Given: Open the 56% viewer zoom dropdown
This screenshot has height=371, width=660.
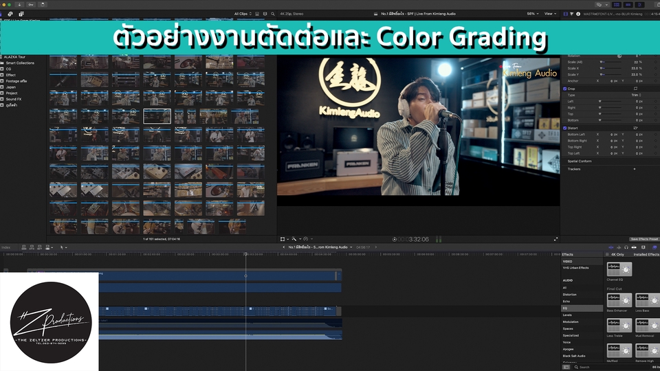Looking at the screenshot, I should pyautogui.click(x=533, y=14).
